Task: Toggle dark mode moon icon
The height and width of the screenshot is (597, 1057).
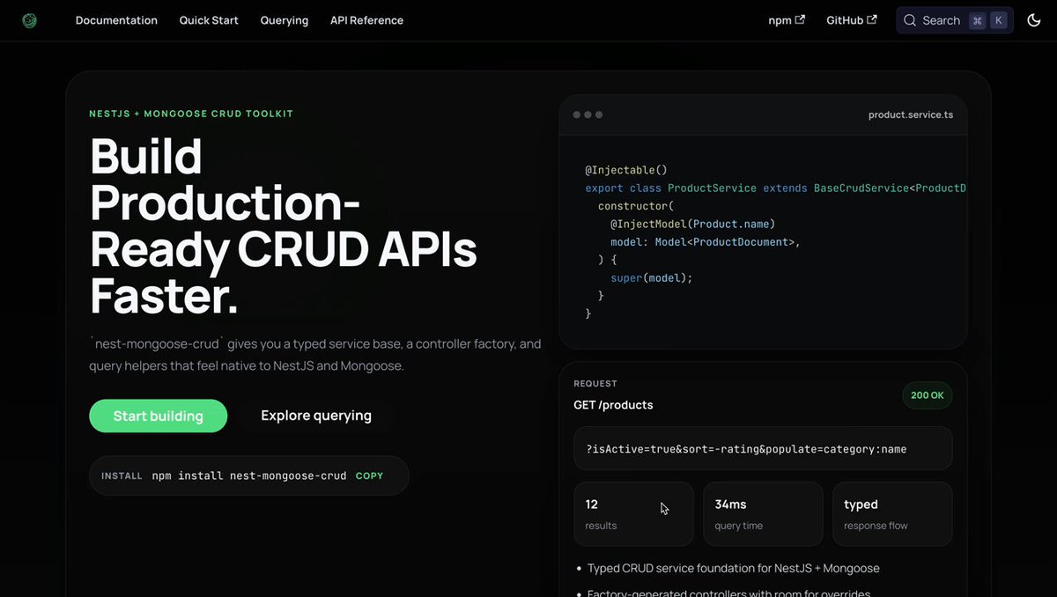Action: tap(1034, 20)
